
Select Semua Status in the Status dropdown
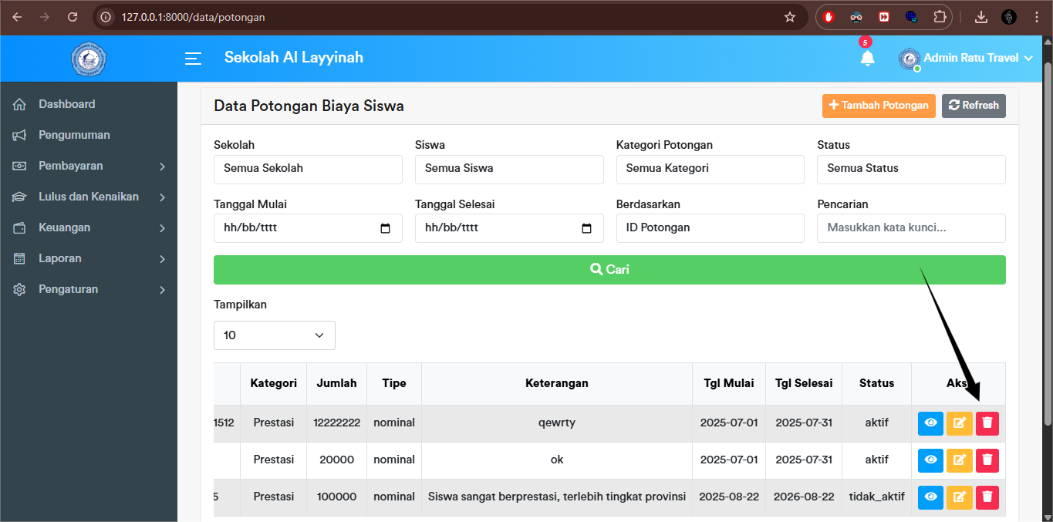[x=910, y=169]
